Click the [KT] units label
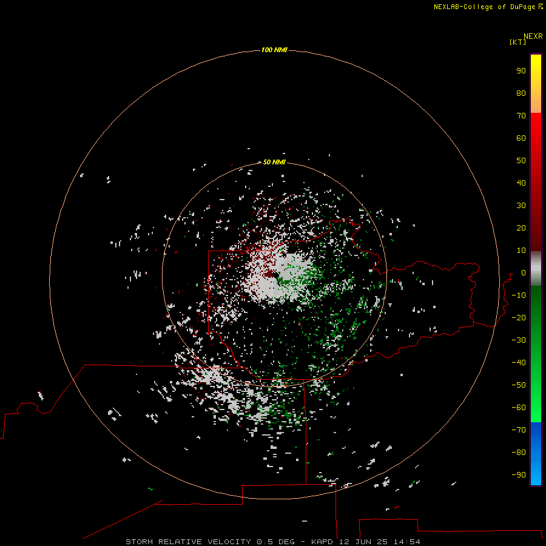The height and width of the screenshot is (546, 546). pyautogui.click(x=518, y=42)
